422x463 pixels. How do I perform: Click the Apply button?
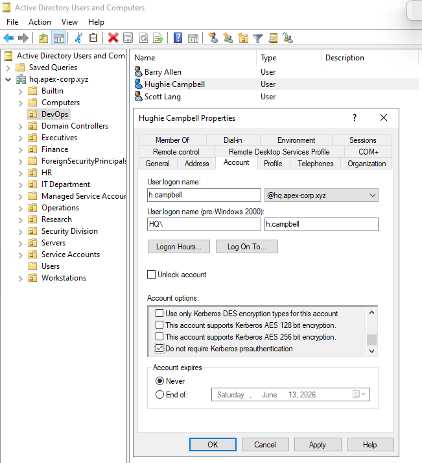point(318,444)
